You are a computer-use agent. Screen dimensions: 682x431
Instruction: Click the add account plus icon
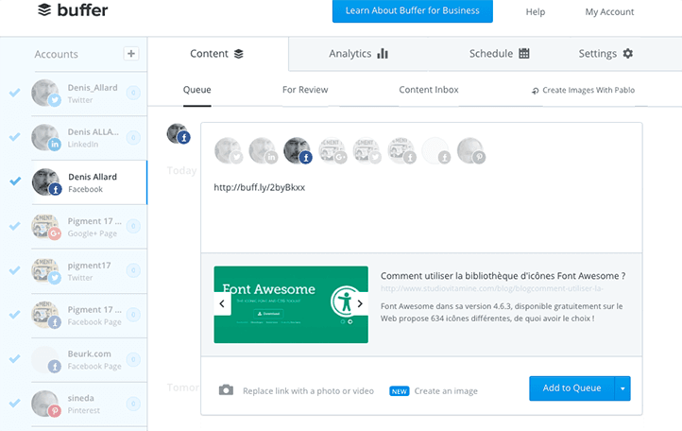tap(131, 54)
